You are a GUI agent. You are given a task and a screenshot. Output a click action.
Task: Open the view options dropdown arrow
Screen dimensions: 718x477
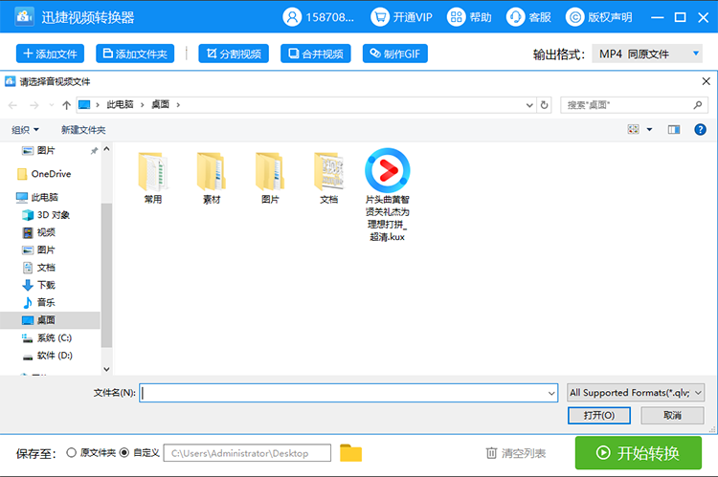click(x=649, y=129)
